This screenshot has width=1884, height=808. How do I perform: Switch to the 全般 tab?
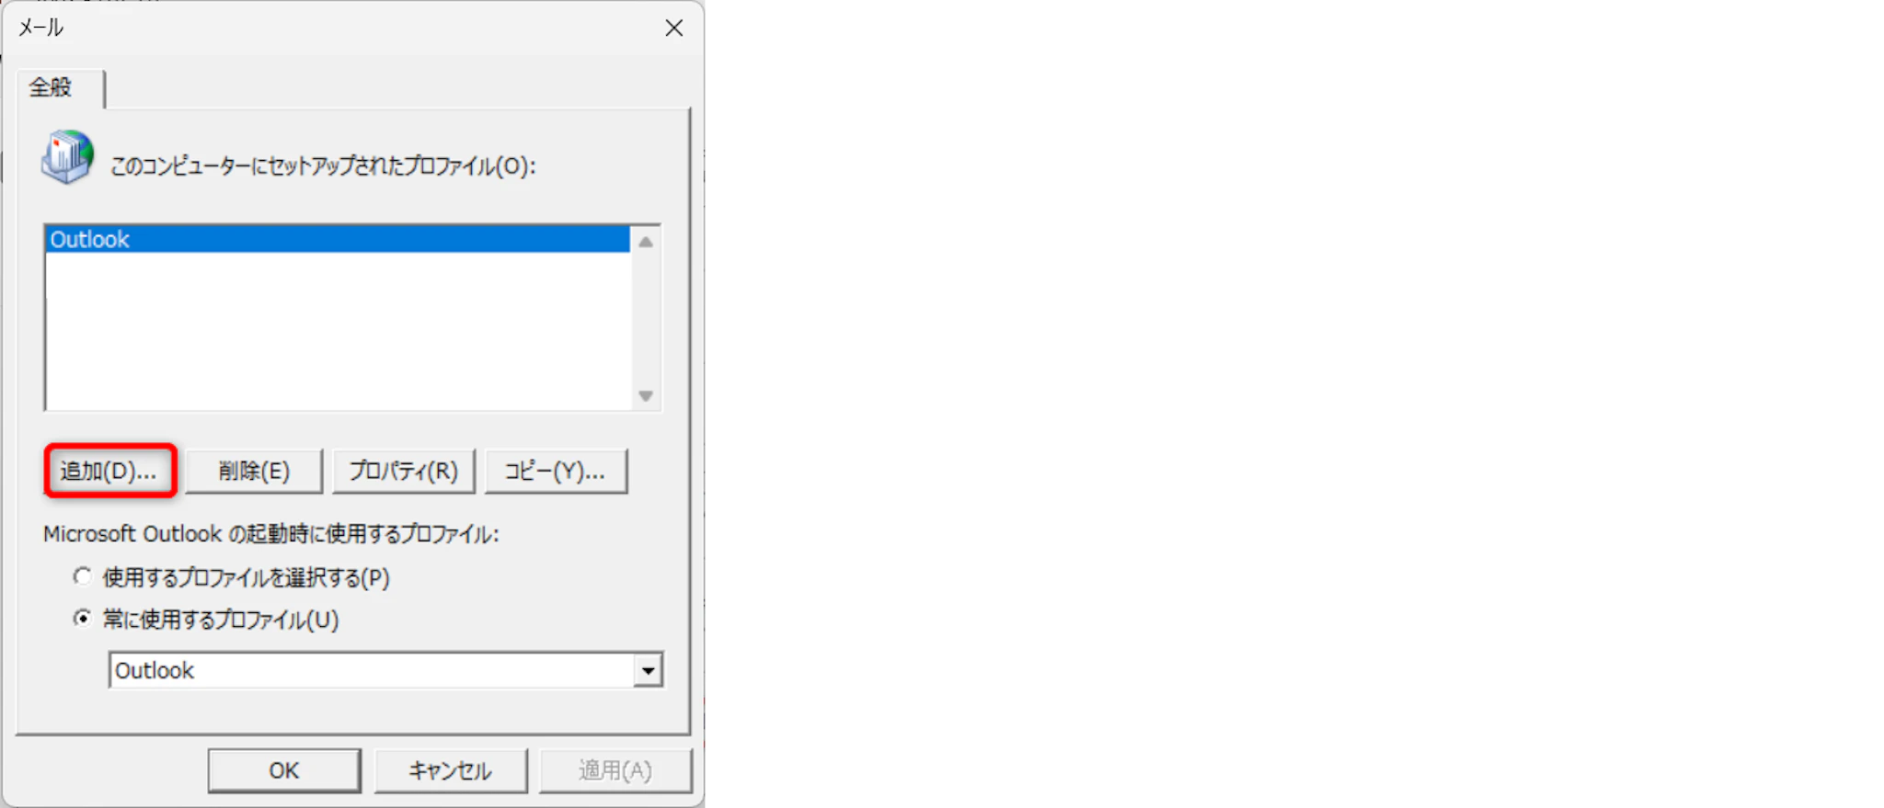pyautogui.click(x=51, y=87)
